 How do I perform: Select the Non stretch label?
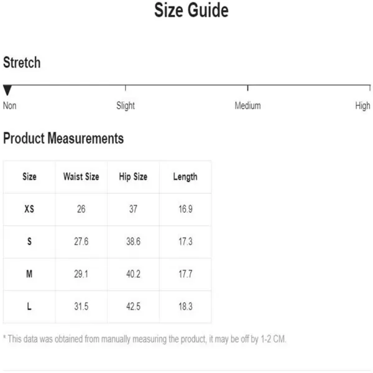point(10,106)
